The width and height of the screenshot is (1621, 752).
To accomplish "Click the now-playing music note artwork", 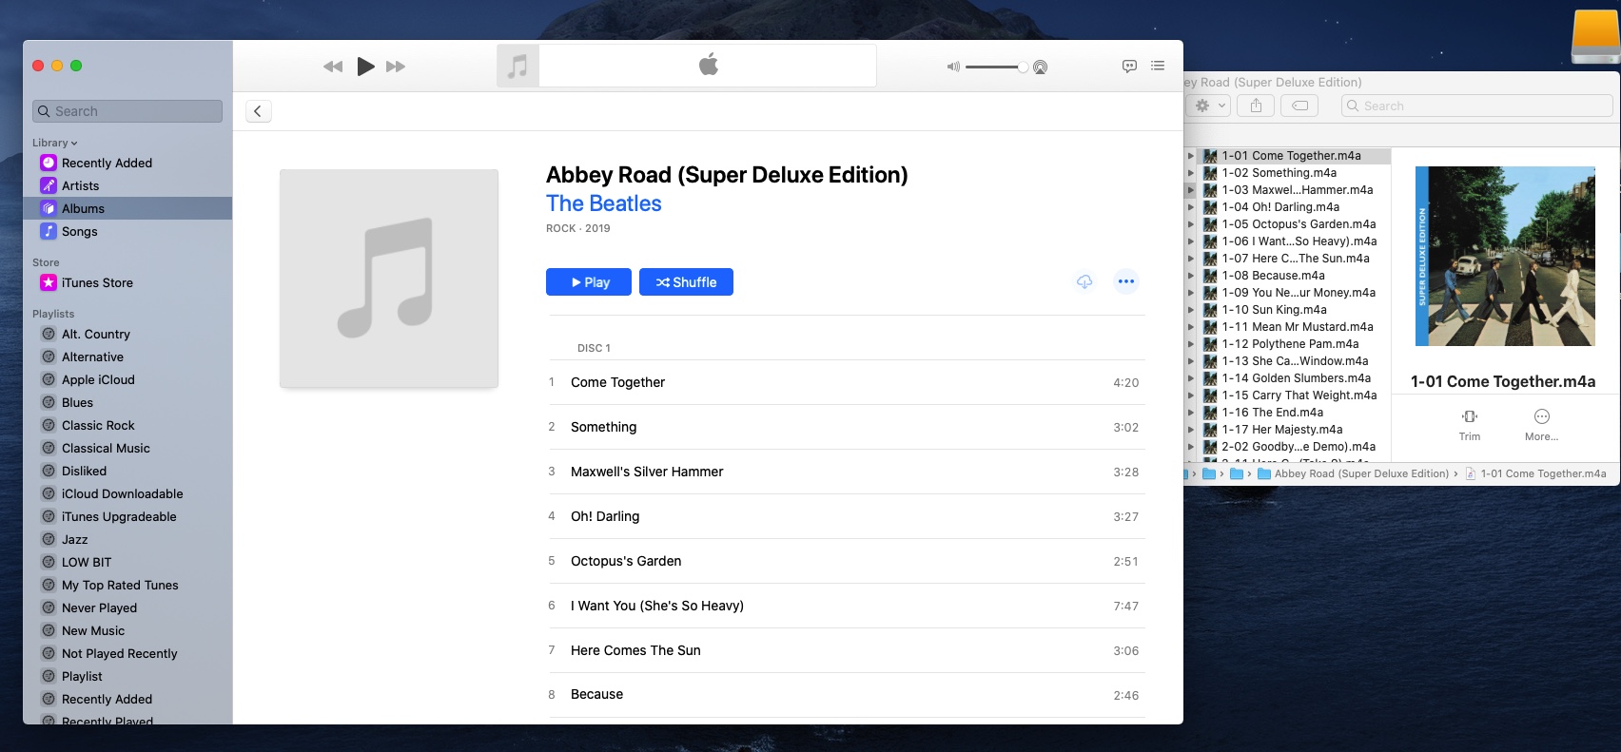I will (x=518, y=67).
